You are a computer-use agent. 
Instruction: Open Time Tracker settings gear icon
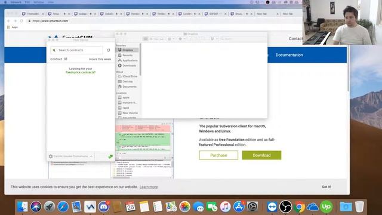pos(51,156)
